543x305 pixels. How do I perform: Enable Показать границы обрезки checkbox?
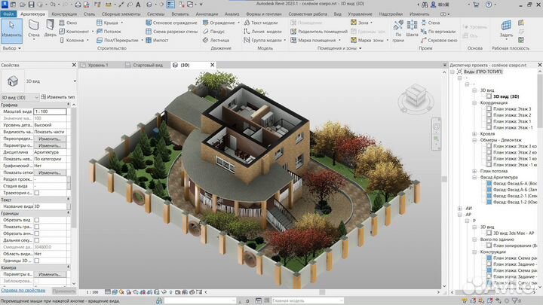click(37, 227)
